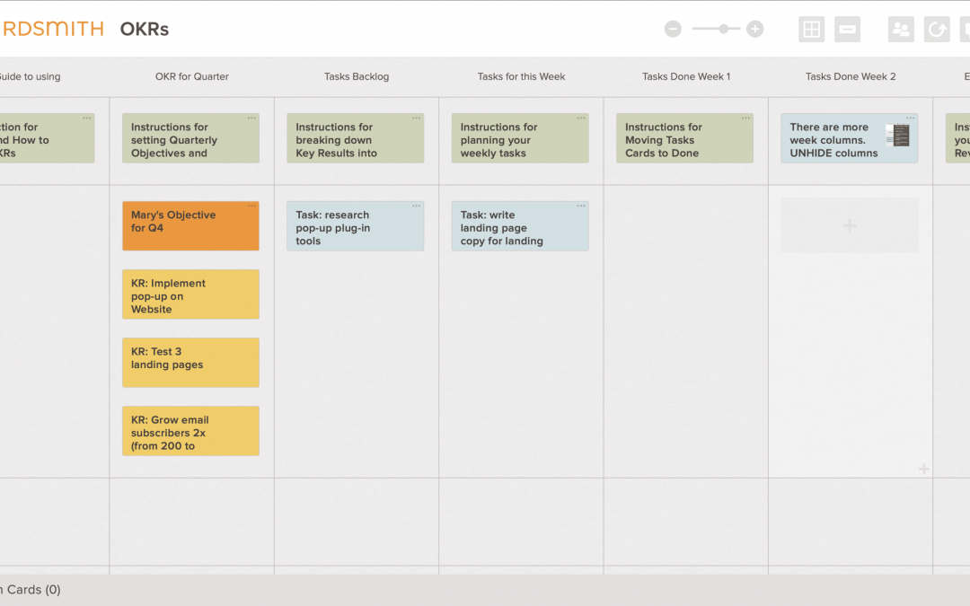Click the zoom out minus icon
Viewport: 970px width, 606px height.
click(x=673, y=29)
